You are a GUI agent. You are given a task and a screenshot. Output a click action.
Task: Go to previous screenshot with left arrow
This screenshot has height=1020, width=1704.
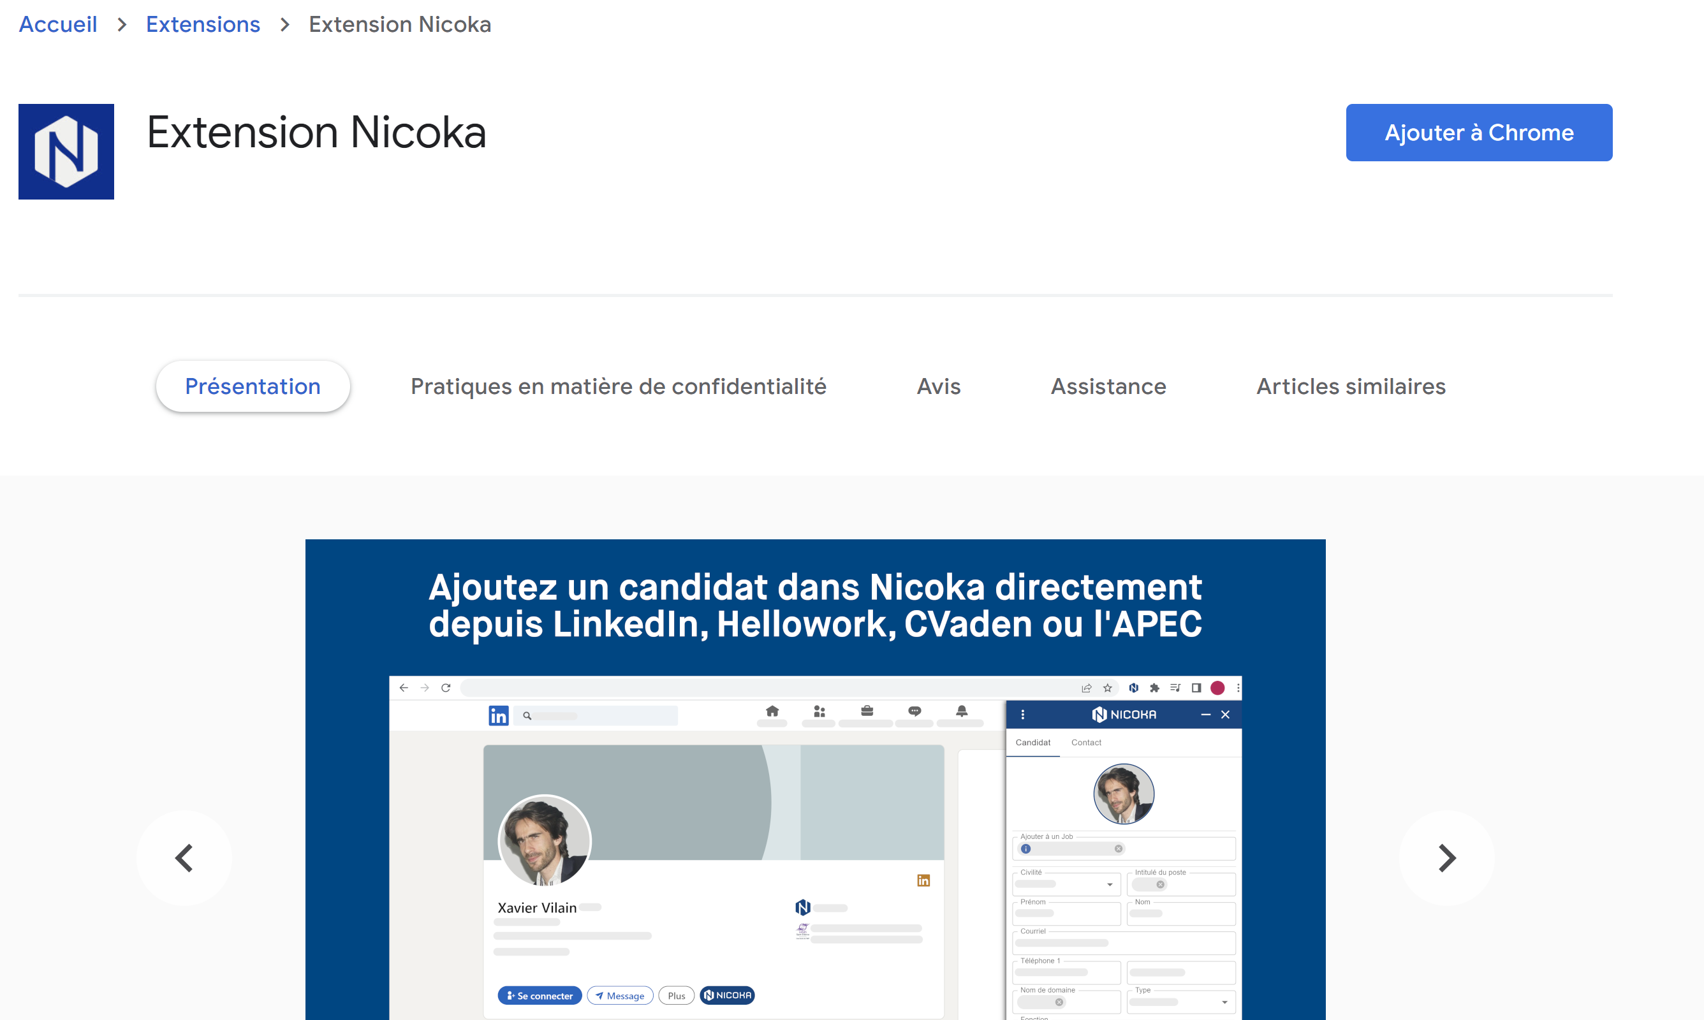[184, 858]
